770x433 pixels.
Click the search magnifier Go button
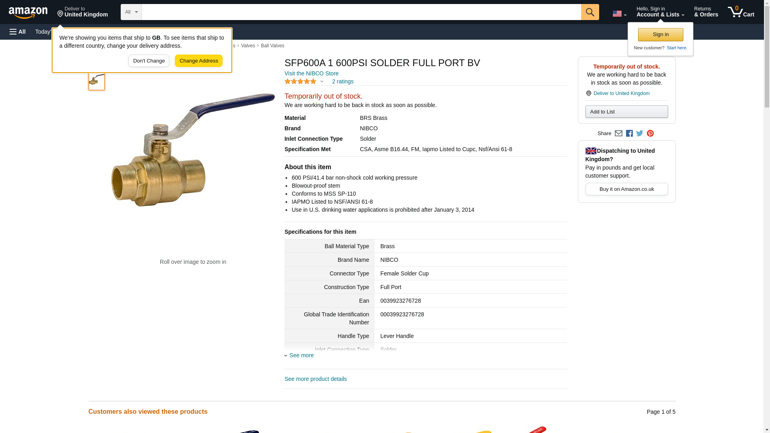click(590, 12)
